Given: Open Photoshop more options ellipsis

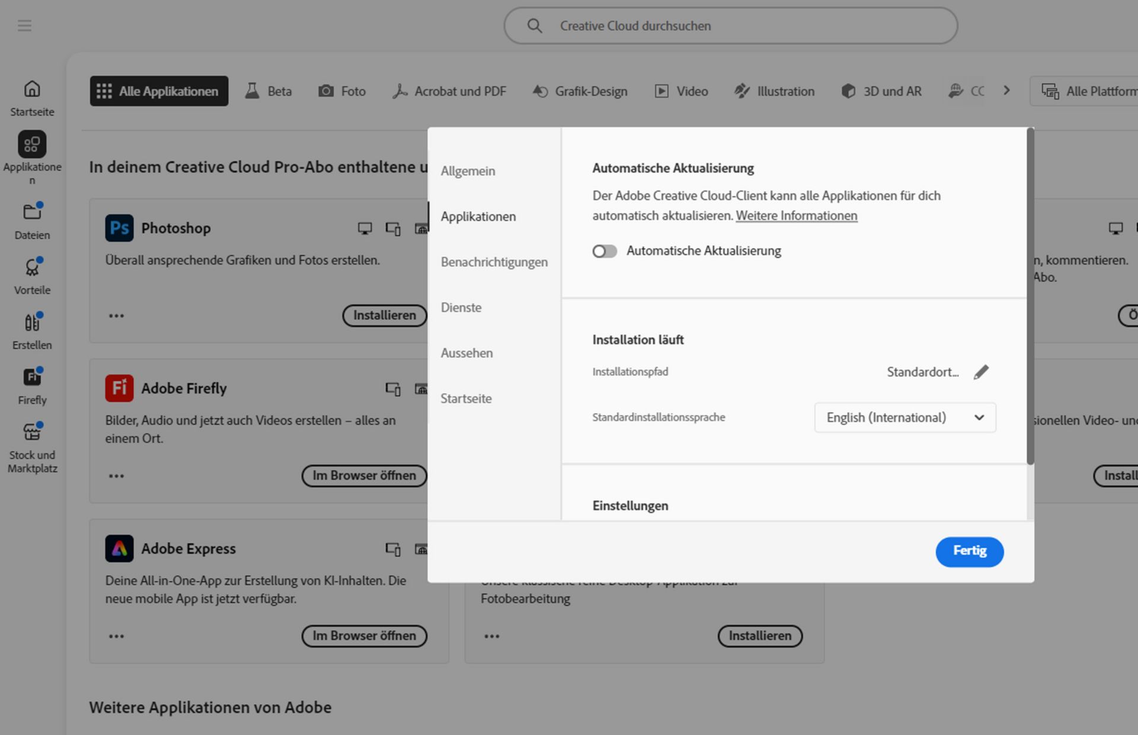Looking at the screenshot, I should (x=116, y=316).
